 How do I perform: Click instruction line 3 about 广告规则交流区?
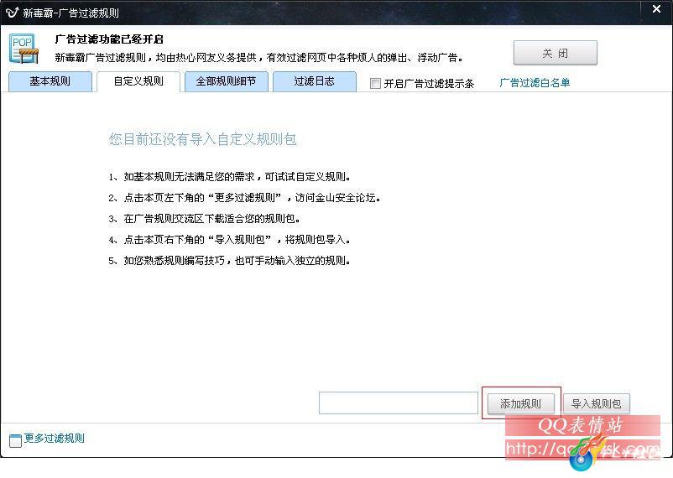(204, 219)
